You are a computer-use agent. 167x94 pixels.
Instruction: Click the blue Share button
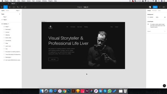point(155,7)
